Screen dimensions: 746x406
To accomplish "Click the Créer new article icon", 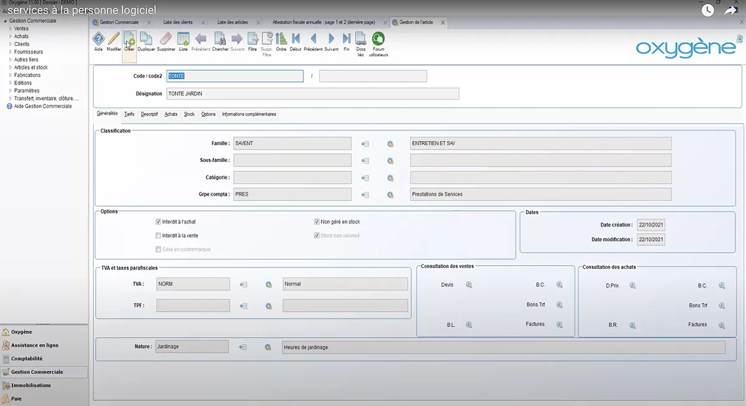I will pyautogui.click(x=129, y=39).
